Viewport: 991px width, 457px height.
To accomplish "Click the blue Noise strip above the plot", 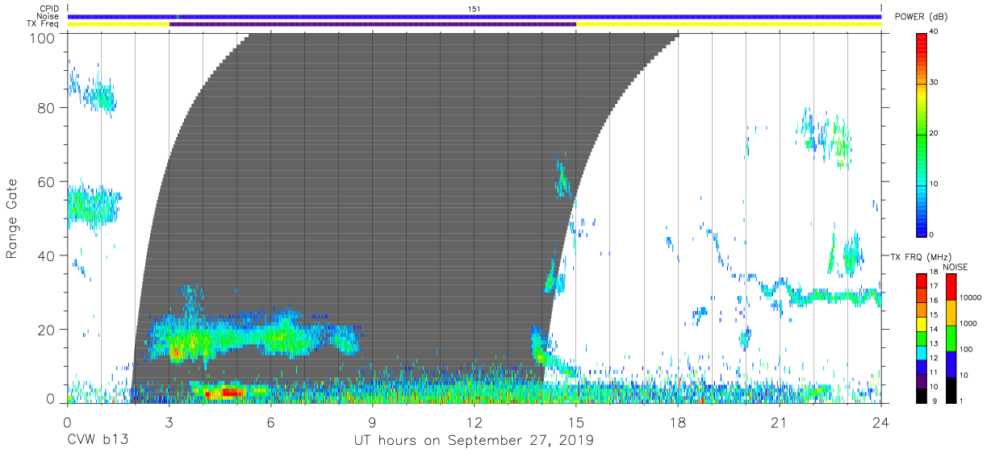I will (x=474, y=16).
